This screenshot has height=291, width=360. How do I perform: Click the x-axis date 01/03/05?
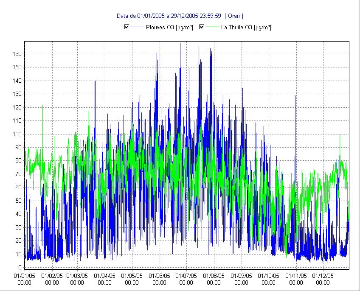click(77, 276)
